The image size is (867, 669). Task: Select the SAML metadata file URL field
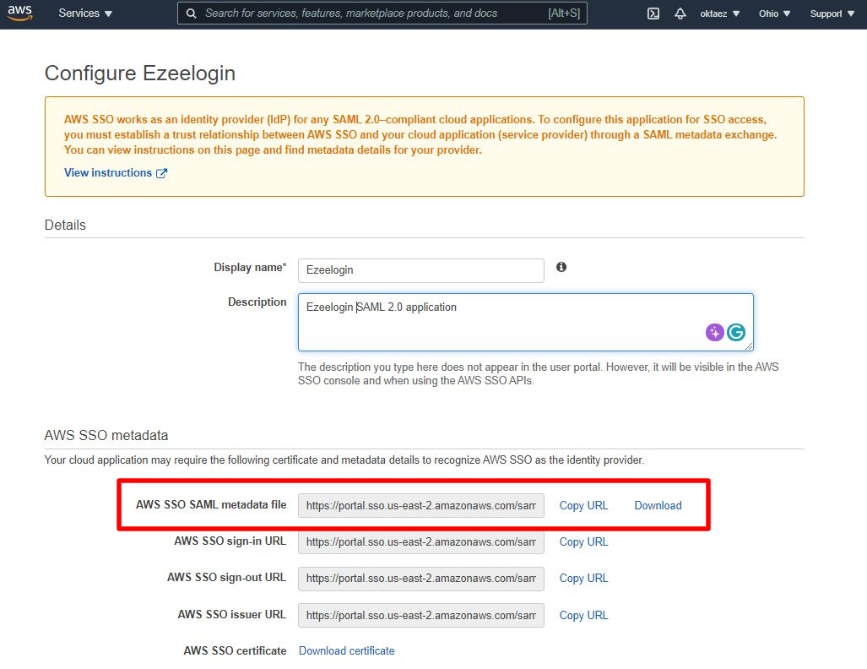420,505
